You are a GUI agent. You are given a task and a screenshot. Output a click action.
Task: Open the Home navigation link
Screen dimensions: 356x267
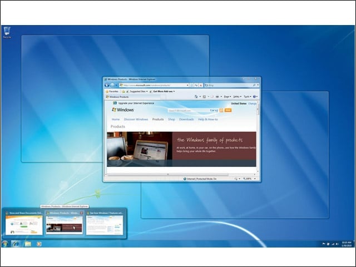(x=116, y=119)
